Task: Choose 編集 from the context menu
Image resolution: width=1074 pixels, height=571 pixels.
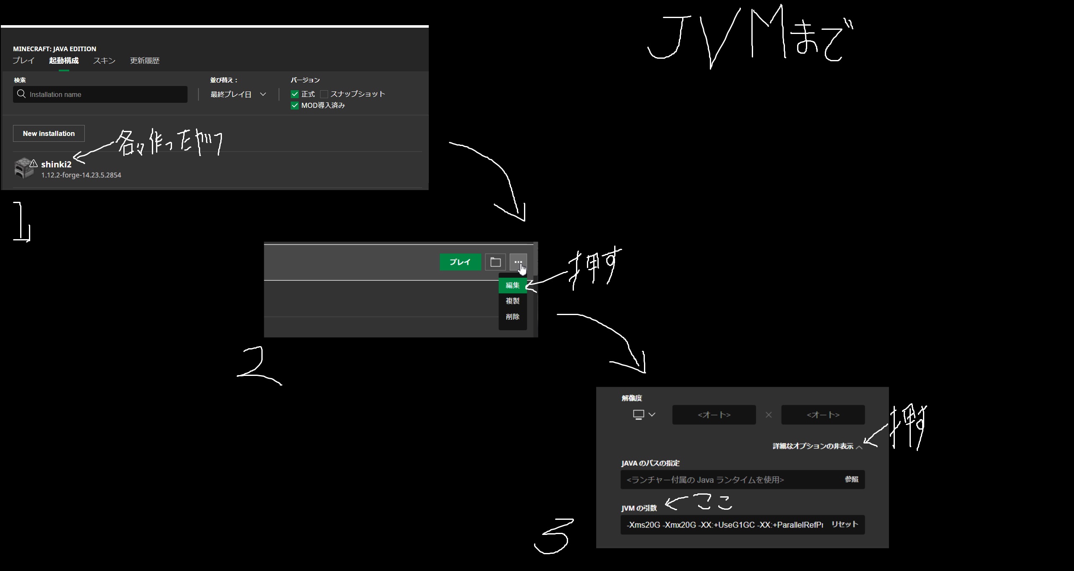Action: pyautogui.click(x=513, y=285)
